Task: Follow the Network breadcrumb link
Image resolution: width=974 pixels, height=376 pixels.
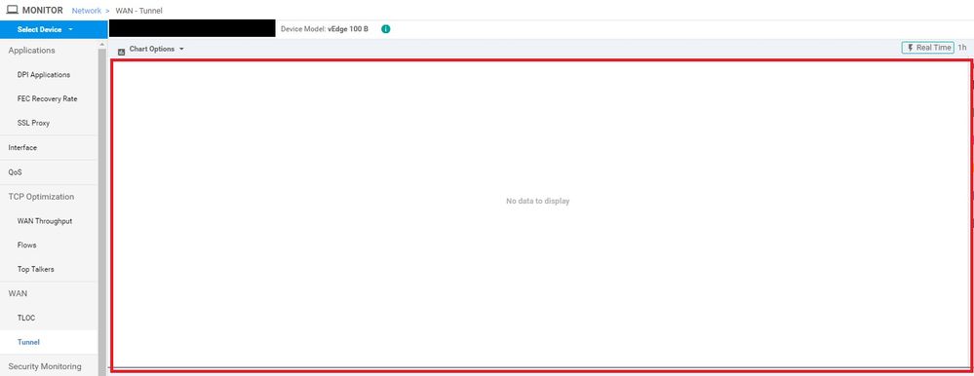Action: click(87, 11)
